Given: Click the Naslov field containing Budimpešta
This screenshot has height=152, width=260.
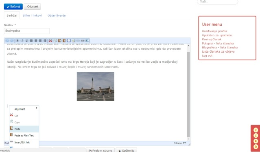Looking at the screenshot, I should click(27, 31).
